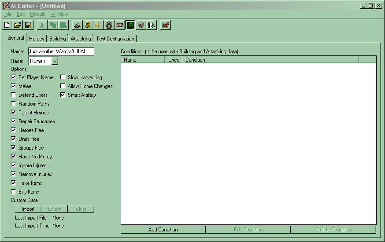Toggle Units Flee checkbox
The image size is (385, 242).
[14, 139]
